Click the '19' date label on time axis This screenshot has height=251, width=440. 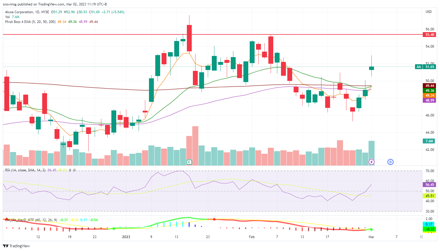click(69, 237)
